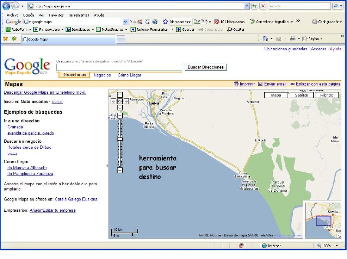Screen dimensions: 347x259
Task: Click the Acceder link
Action: 318,49
